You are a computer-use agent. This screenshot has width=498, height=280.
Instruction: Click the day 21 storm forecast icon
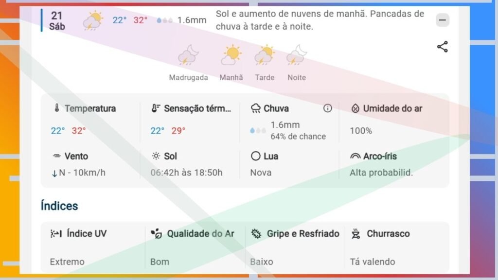click(x=92, y=21)
